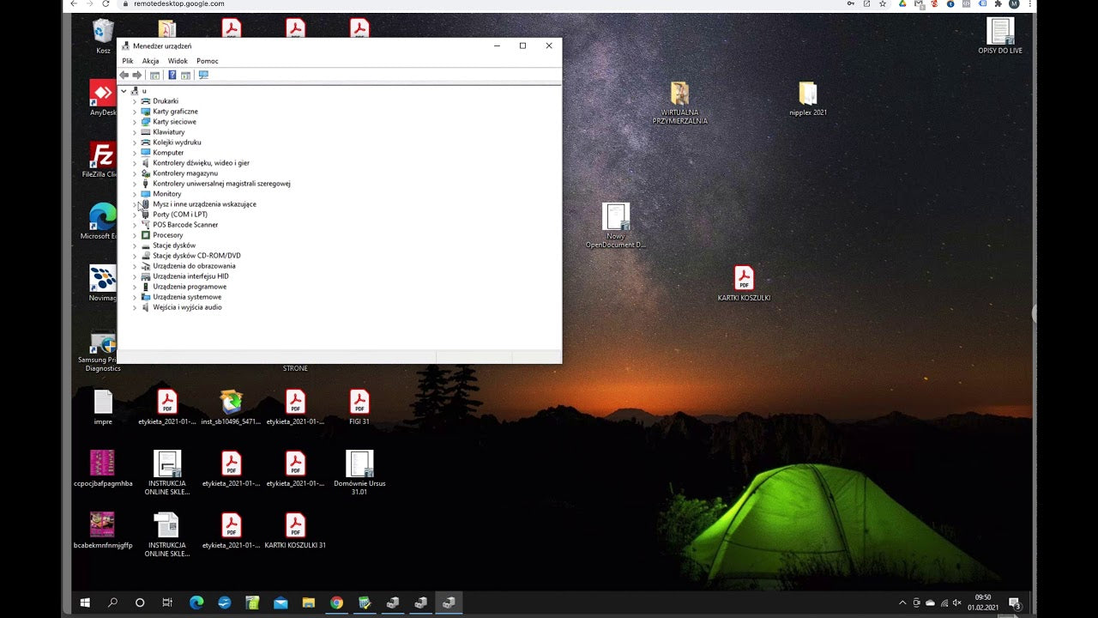Screen dimensions: 1098x618
Task: Select the Urządzenia systemowe entry
Action: 187,297
